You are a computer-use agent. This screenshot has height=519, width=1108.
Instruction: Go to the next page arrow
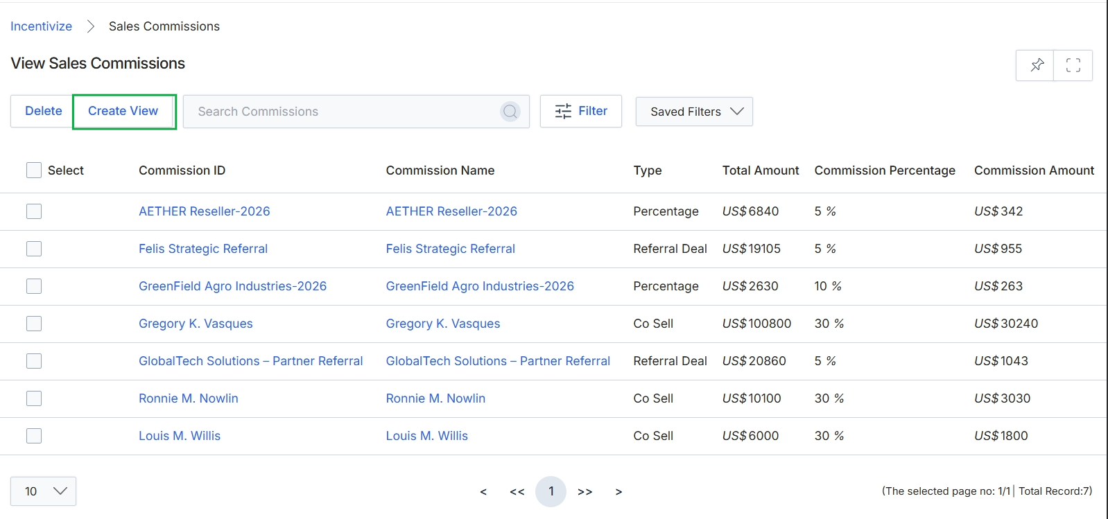point(618,492)
